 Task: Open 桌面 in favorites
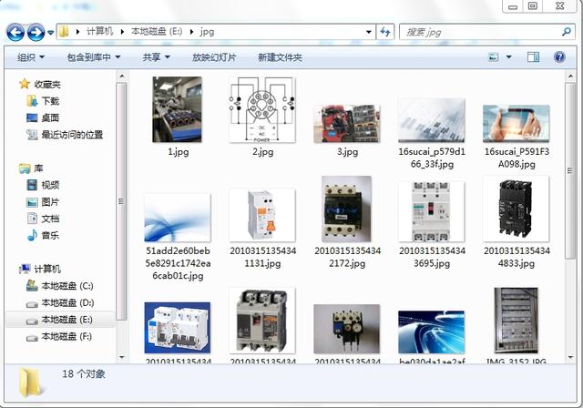click(x=50, y=117)
